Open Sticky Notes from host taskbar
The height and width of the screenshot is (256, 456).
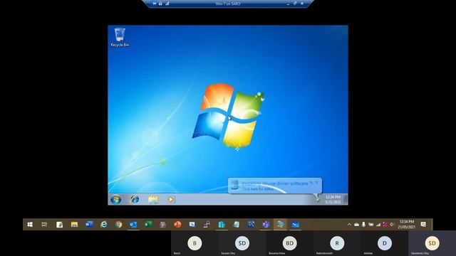(59, 225)
